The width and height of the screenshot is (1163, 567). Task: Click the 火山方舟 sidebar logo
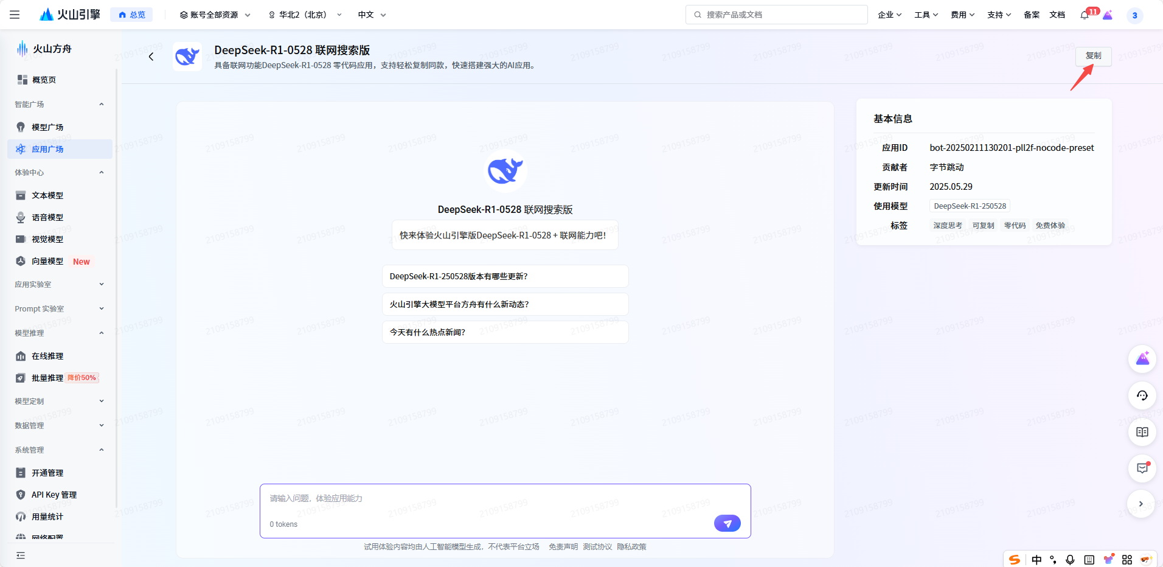(x=44, y=49)
